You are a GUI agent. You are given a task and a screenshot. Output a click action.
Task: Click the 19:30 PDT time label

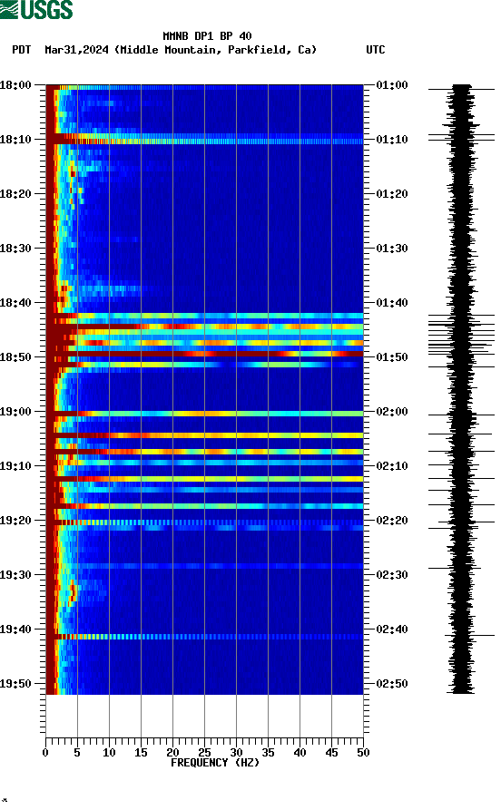click(15, 575)
